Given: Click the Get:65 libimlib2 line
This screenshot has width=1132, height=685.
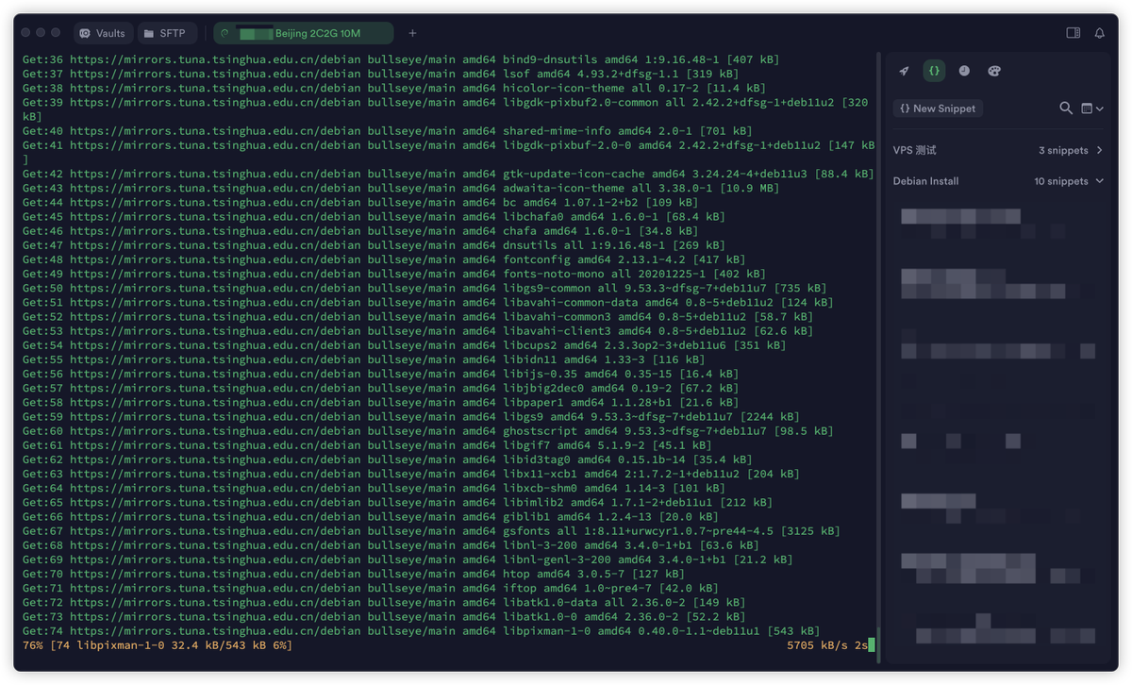Looking at the screenshot, I should (397, 502).
